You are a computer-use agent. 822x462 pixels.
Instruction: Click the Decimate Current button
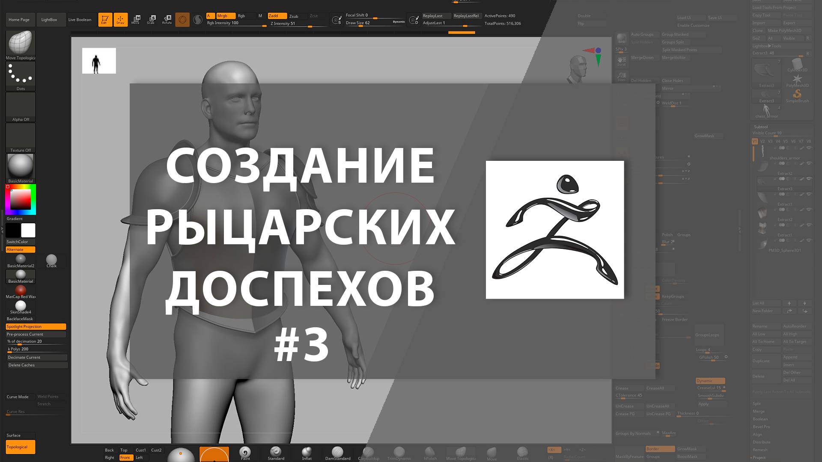pyautogui.click(x=36, y=358)
